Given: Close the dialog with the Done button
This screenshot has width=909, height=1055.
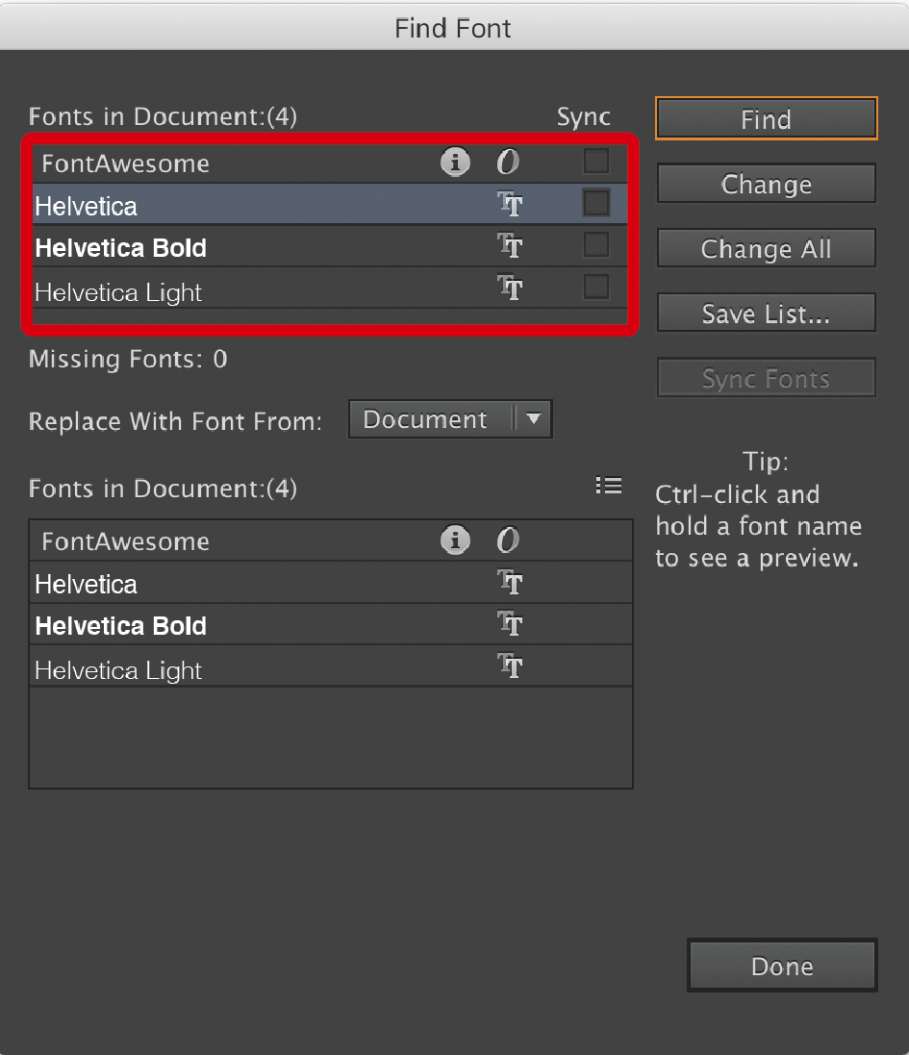Looking at the screenshot, I should point(782,967).
